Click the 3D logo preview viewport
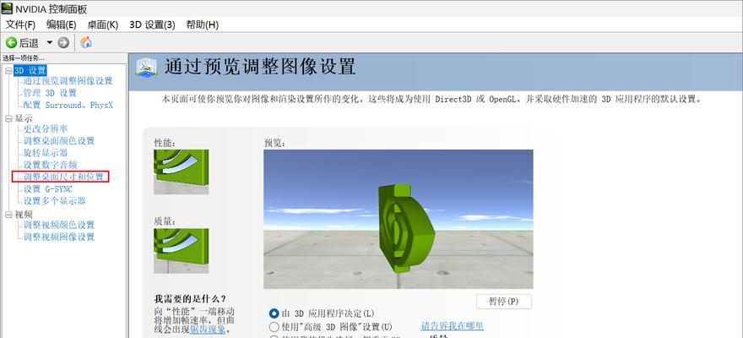Image resolution: width=743 pixels, height=338 pixels. point(398,219)
